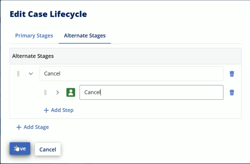The height and width of the screenshot is (164, 250).
Task: Click the Cancel stage drag handle
Action: point(18,74)
